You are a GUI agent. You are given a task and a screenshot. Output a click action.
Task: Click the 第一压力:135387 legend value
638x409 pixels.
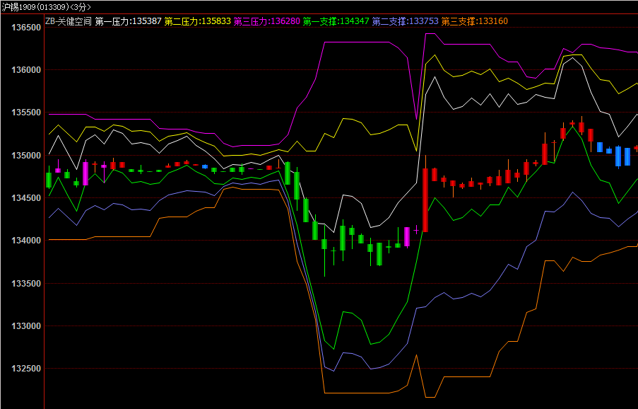point(128,21)
